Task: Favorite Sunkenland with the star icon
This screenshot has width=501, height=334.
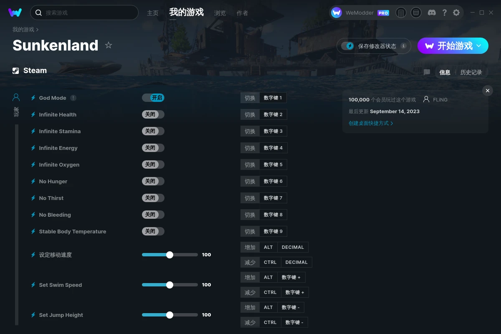Action: coord(109,45)
